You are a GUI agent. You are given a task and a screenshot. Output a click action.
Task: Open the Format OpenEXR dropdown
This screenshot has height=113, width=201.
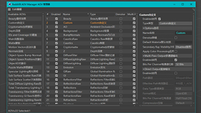click(x=183, y=94)
